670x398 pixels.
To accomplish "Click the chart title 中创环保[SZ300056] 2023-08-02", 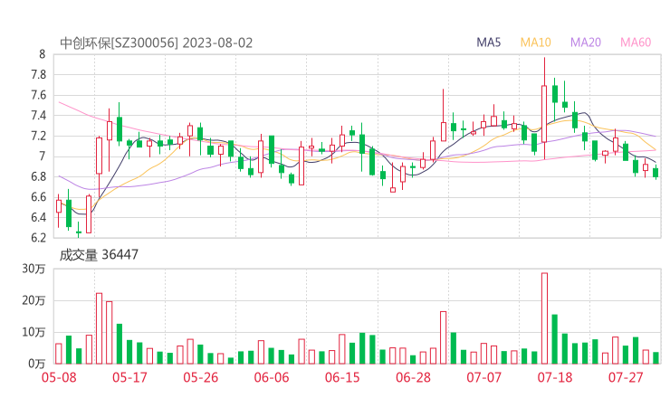I will point(157,43).
